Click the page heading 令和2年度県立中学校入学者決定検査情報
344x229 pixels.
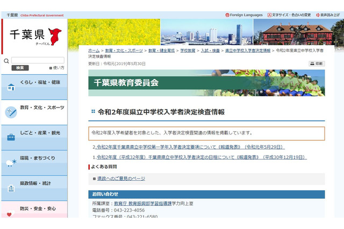[161, 112]
